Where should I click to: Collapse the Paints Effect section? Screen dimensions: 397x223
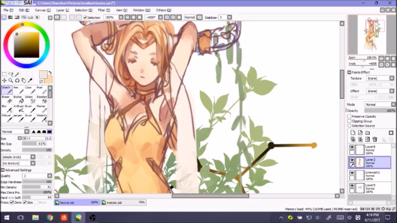point(349,72)
